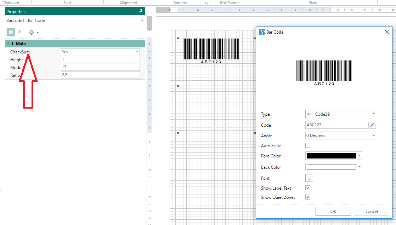Uncheck Show Label Text
The height and width of the screenshot is (225, 396).
tap(307, 188)
